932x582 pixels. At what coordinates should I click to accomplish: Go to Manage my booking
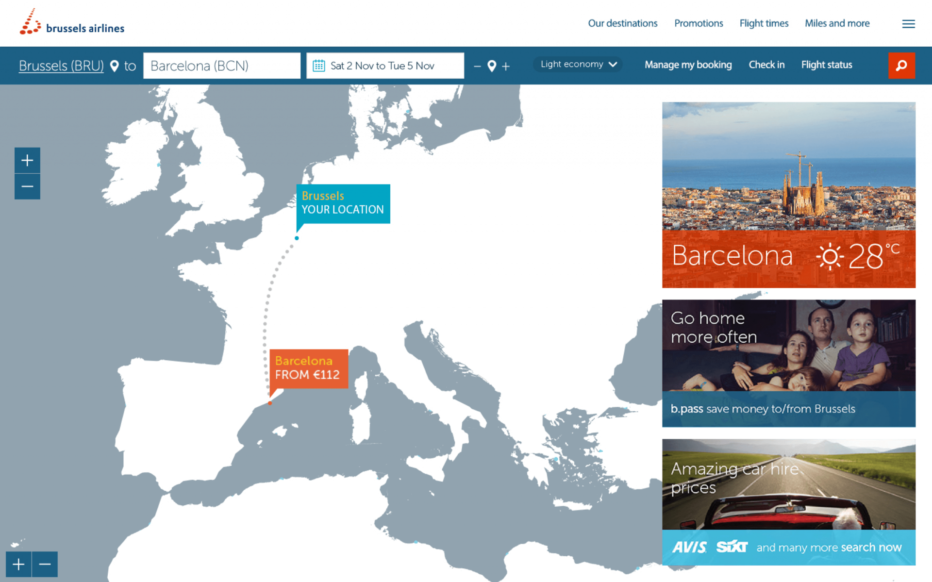click(688, 65)
